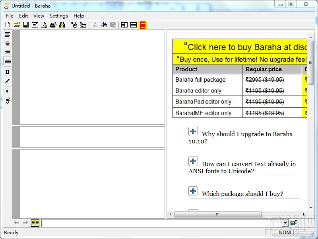Expand "Which package should I buy?"
The height and width of the screenshot is (239, 318).
193,191
